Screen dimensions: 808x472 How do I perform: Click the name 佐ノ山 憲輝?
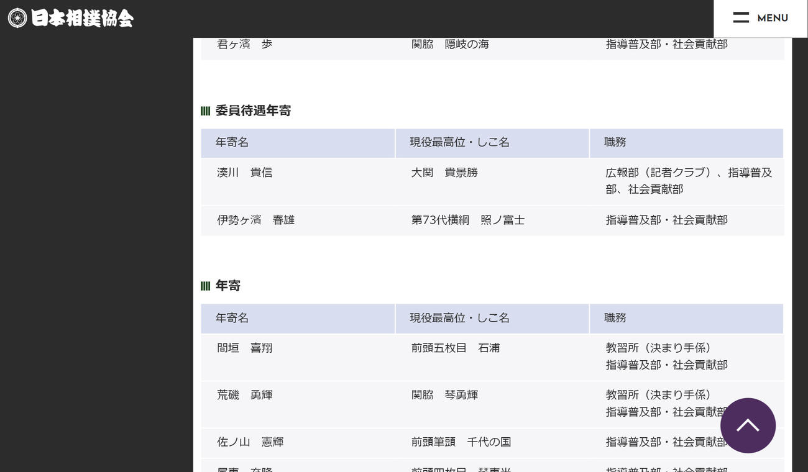(250, 442)
